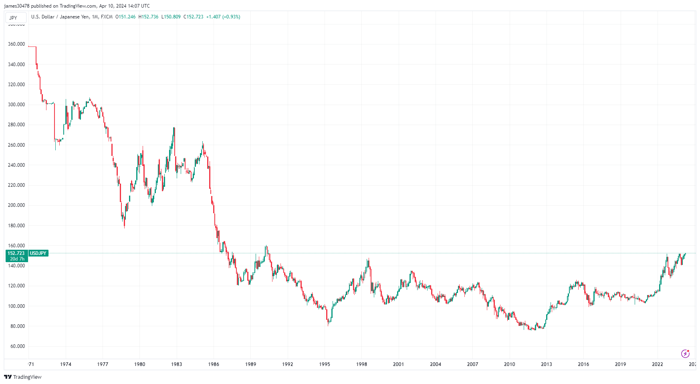This screenshot has height=384, width=700.
Task: Click the change value +1.407 (+0.93%)
Action: 223,17
